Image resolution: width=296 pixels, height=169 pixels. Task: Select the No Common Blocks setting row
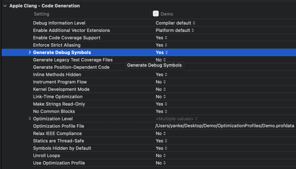coord(54,111)
